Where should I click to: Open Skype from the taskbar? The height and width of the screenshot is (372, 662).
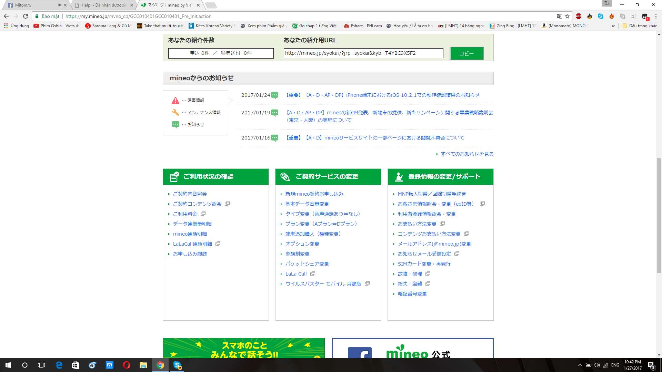(x=177, y=365)
